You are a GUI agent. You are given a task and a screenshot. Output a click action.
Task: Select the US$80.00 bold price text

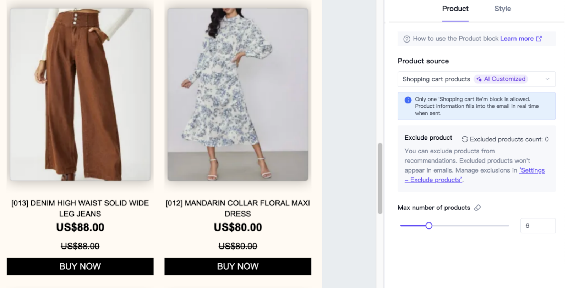coord(238,227)
